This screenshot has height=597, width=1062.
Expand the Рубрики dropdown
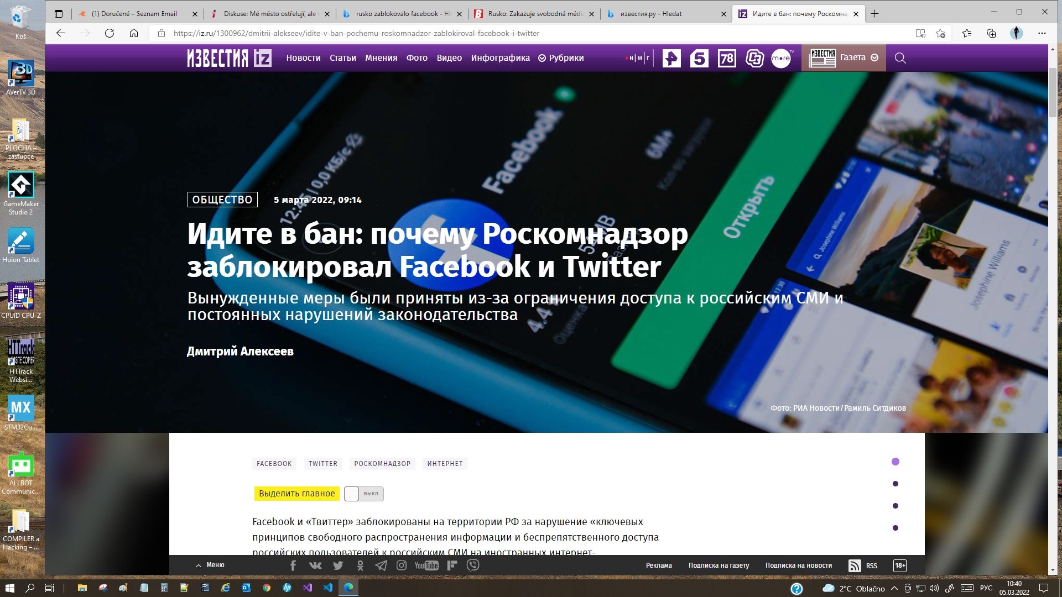pos(561,58)
